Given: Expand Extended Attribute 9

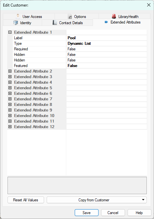Looking at the screenshot, I should [x=10, y=110].
